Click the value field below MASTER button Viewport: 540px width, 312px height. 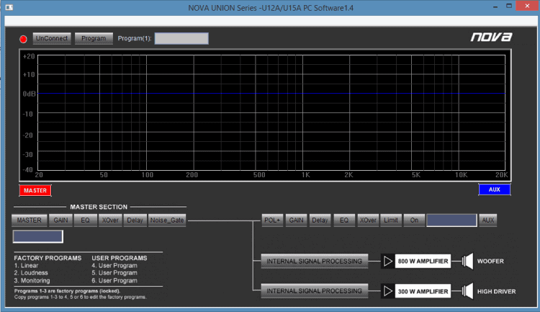(38, 236)
